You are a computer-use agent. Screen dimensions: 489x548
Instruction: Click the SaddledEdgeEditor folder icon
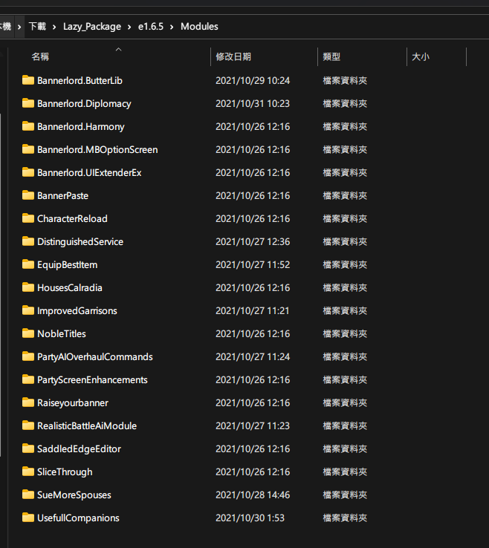(x=28, y=448)
